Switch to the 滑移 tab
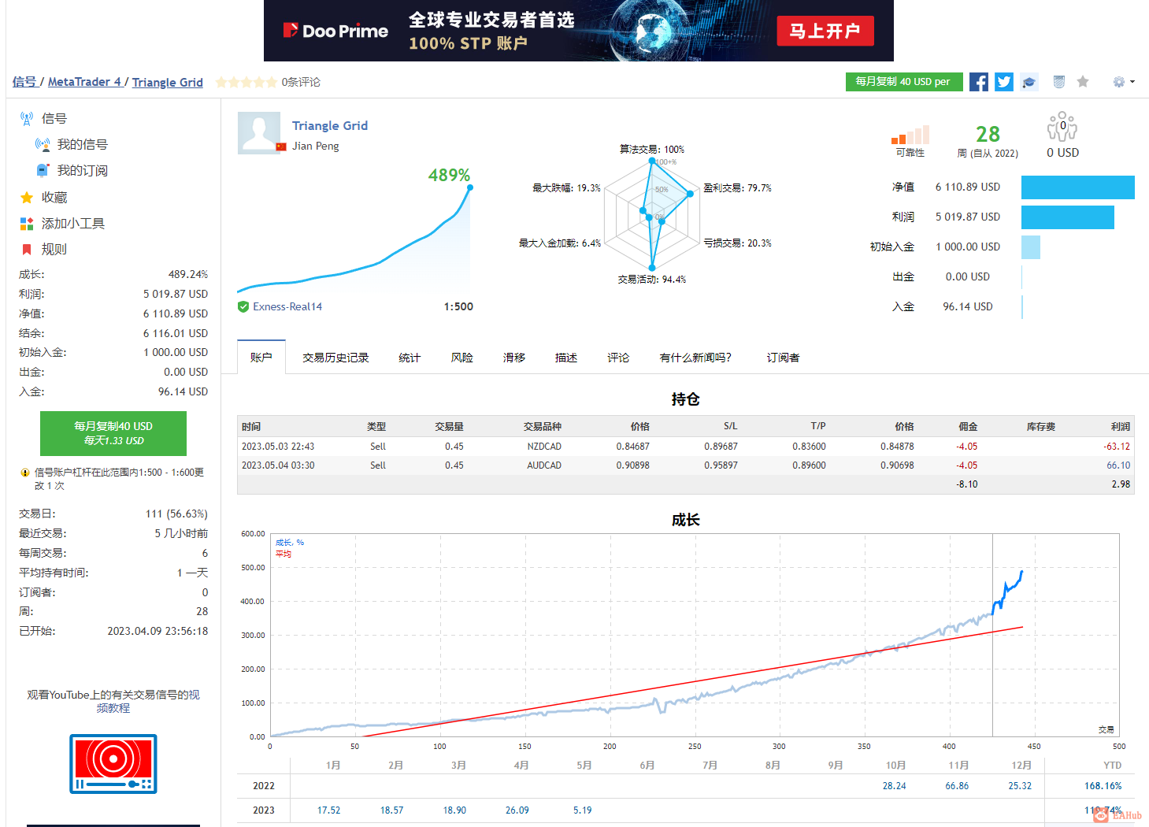The image size is (1149, 827). pyautogui.click(x=514, y=358)
